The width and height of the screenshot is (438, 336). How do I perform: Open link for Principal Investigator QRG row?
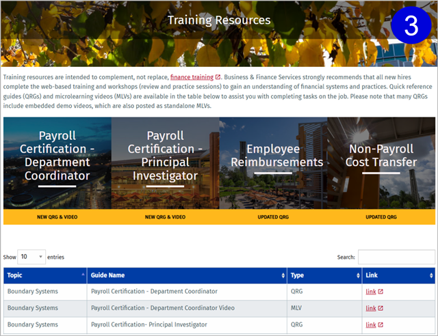[371, 325]
